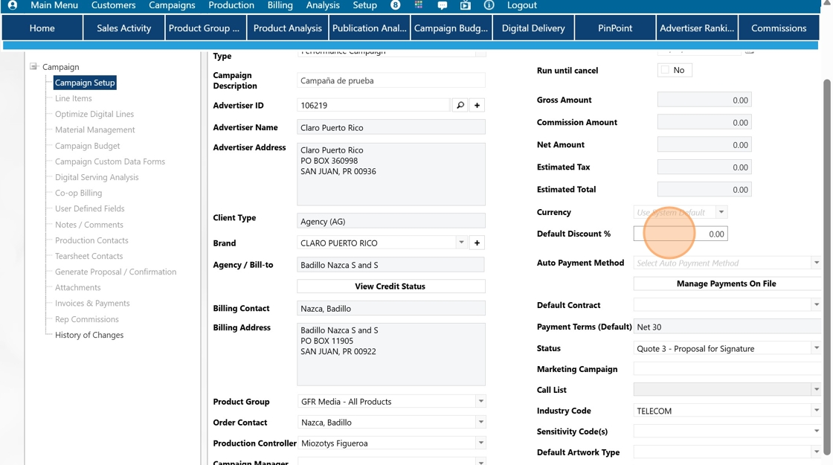Open Digital Serving Analysis in the sidebar
The image size is (833, 465).
pos(97,177)
